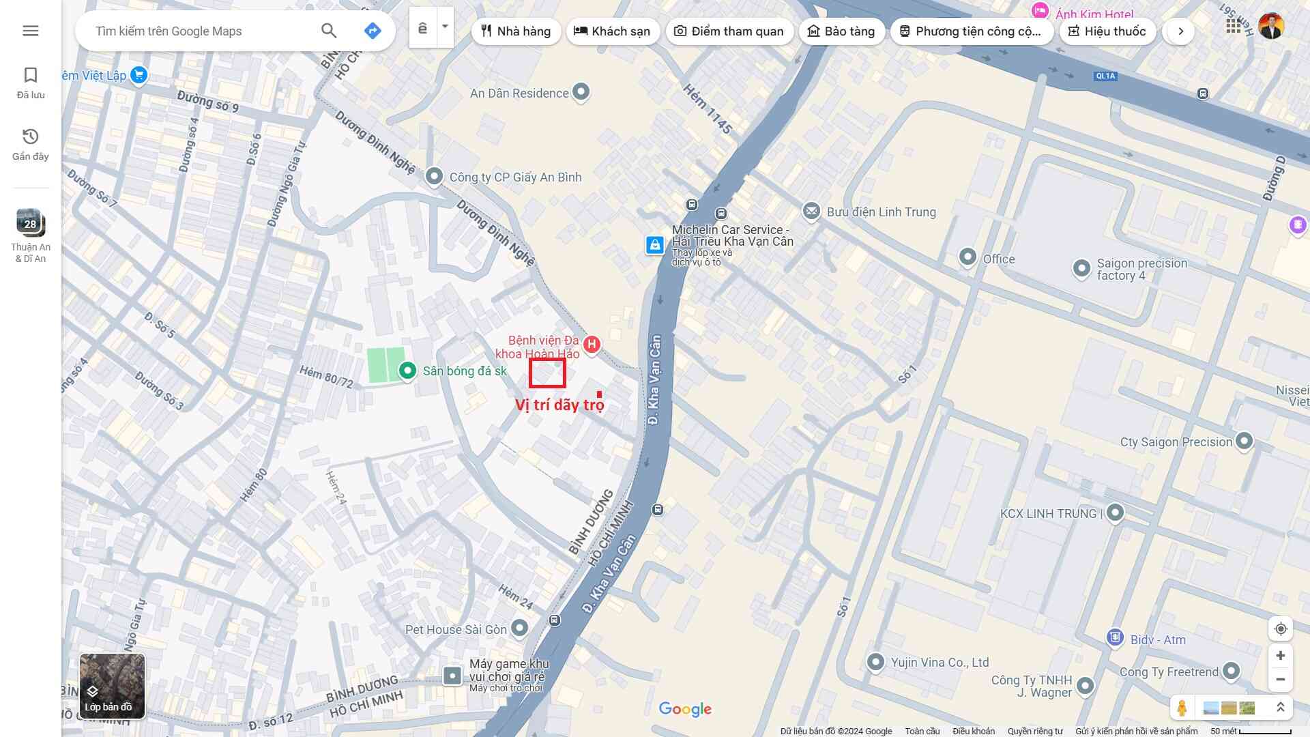The image size is (1310, 737).
Task: Open Đã lưu saved places
Action: tap(31, 83)
